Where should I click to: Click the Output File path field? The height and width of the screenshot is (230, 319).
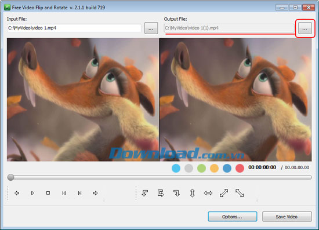(229, 28)
